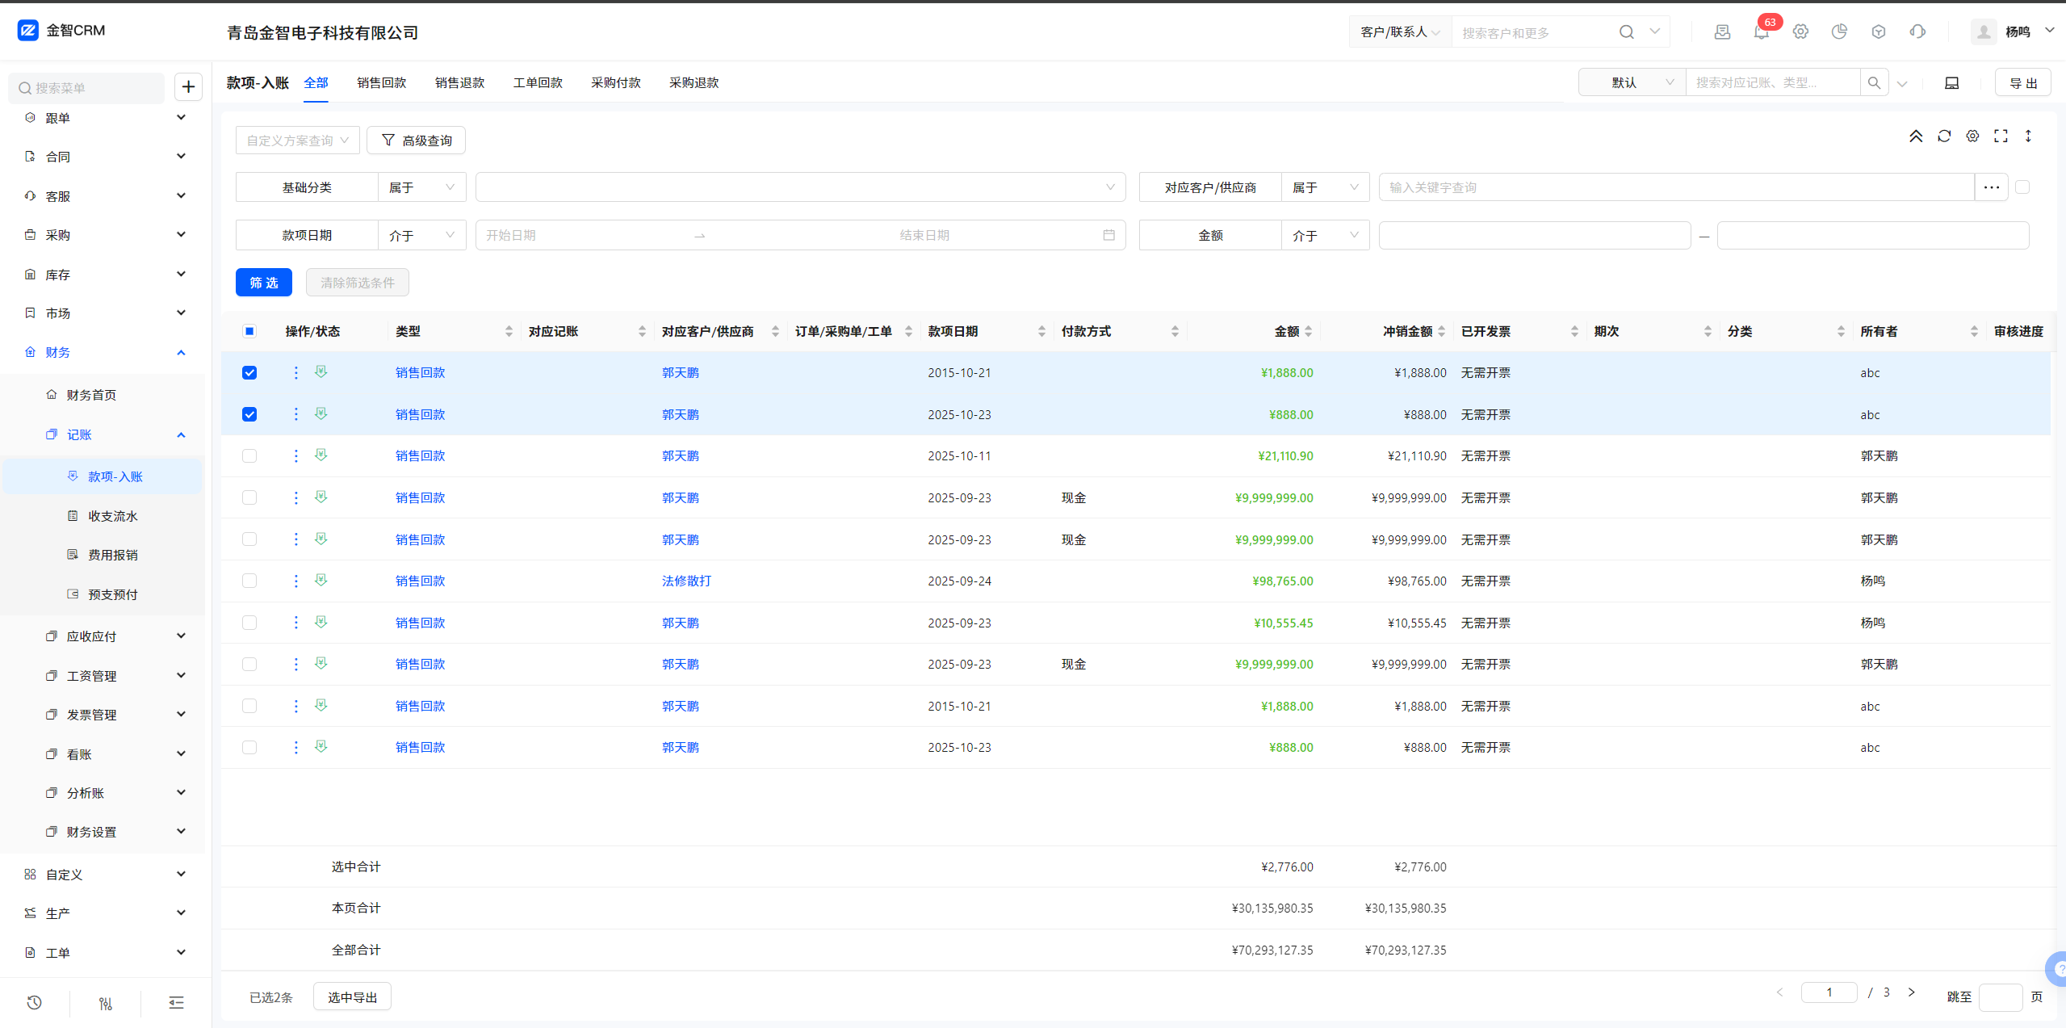Open the settings gear in top bar
The height and width of the screenshot is (1028, 2066).
1800,32
